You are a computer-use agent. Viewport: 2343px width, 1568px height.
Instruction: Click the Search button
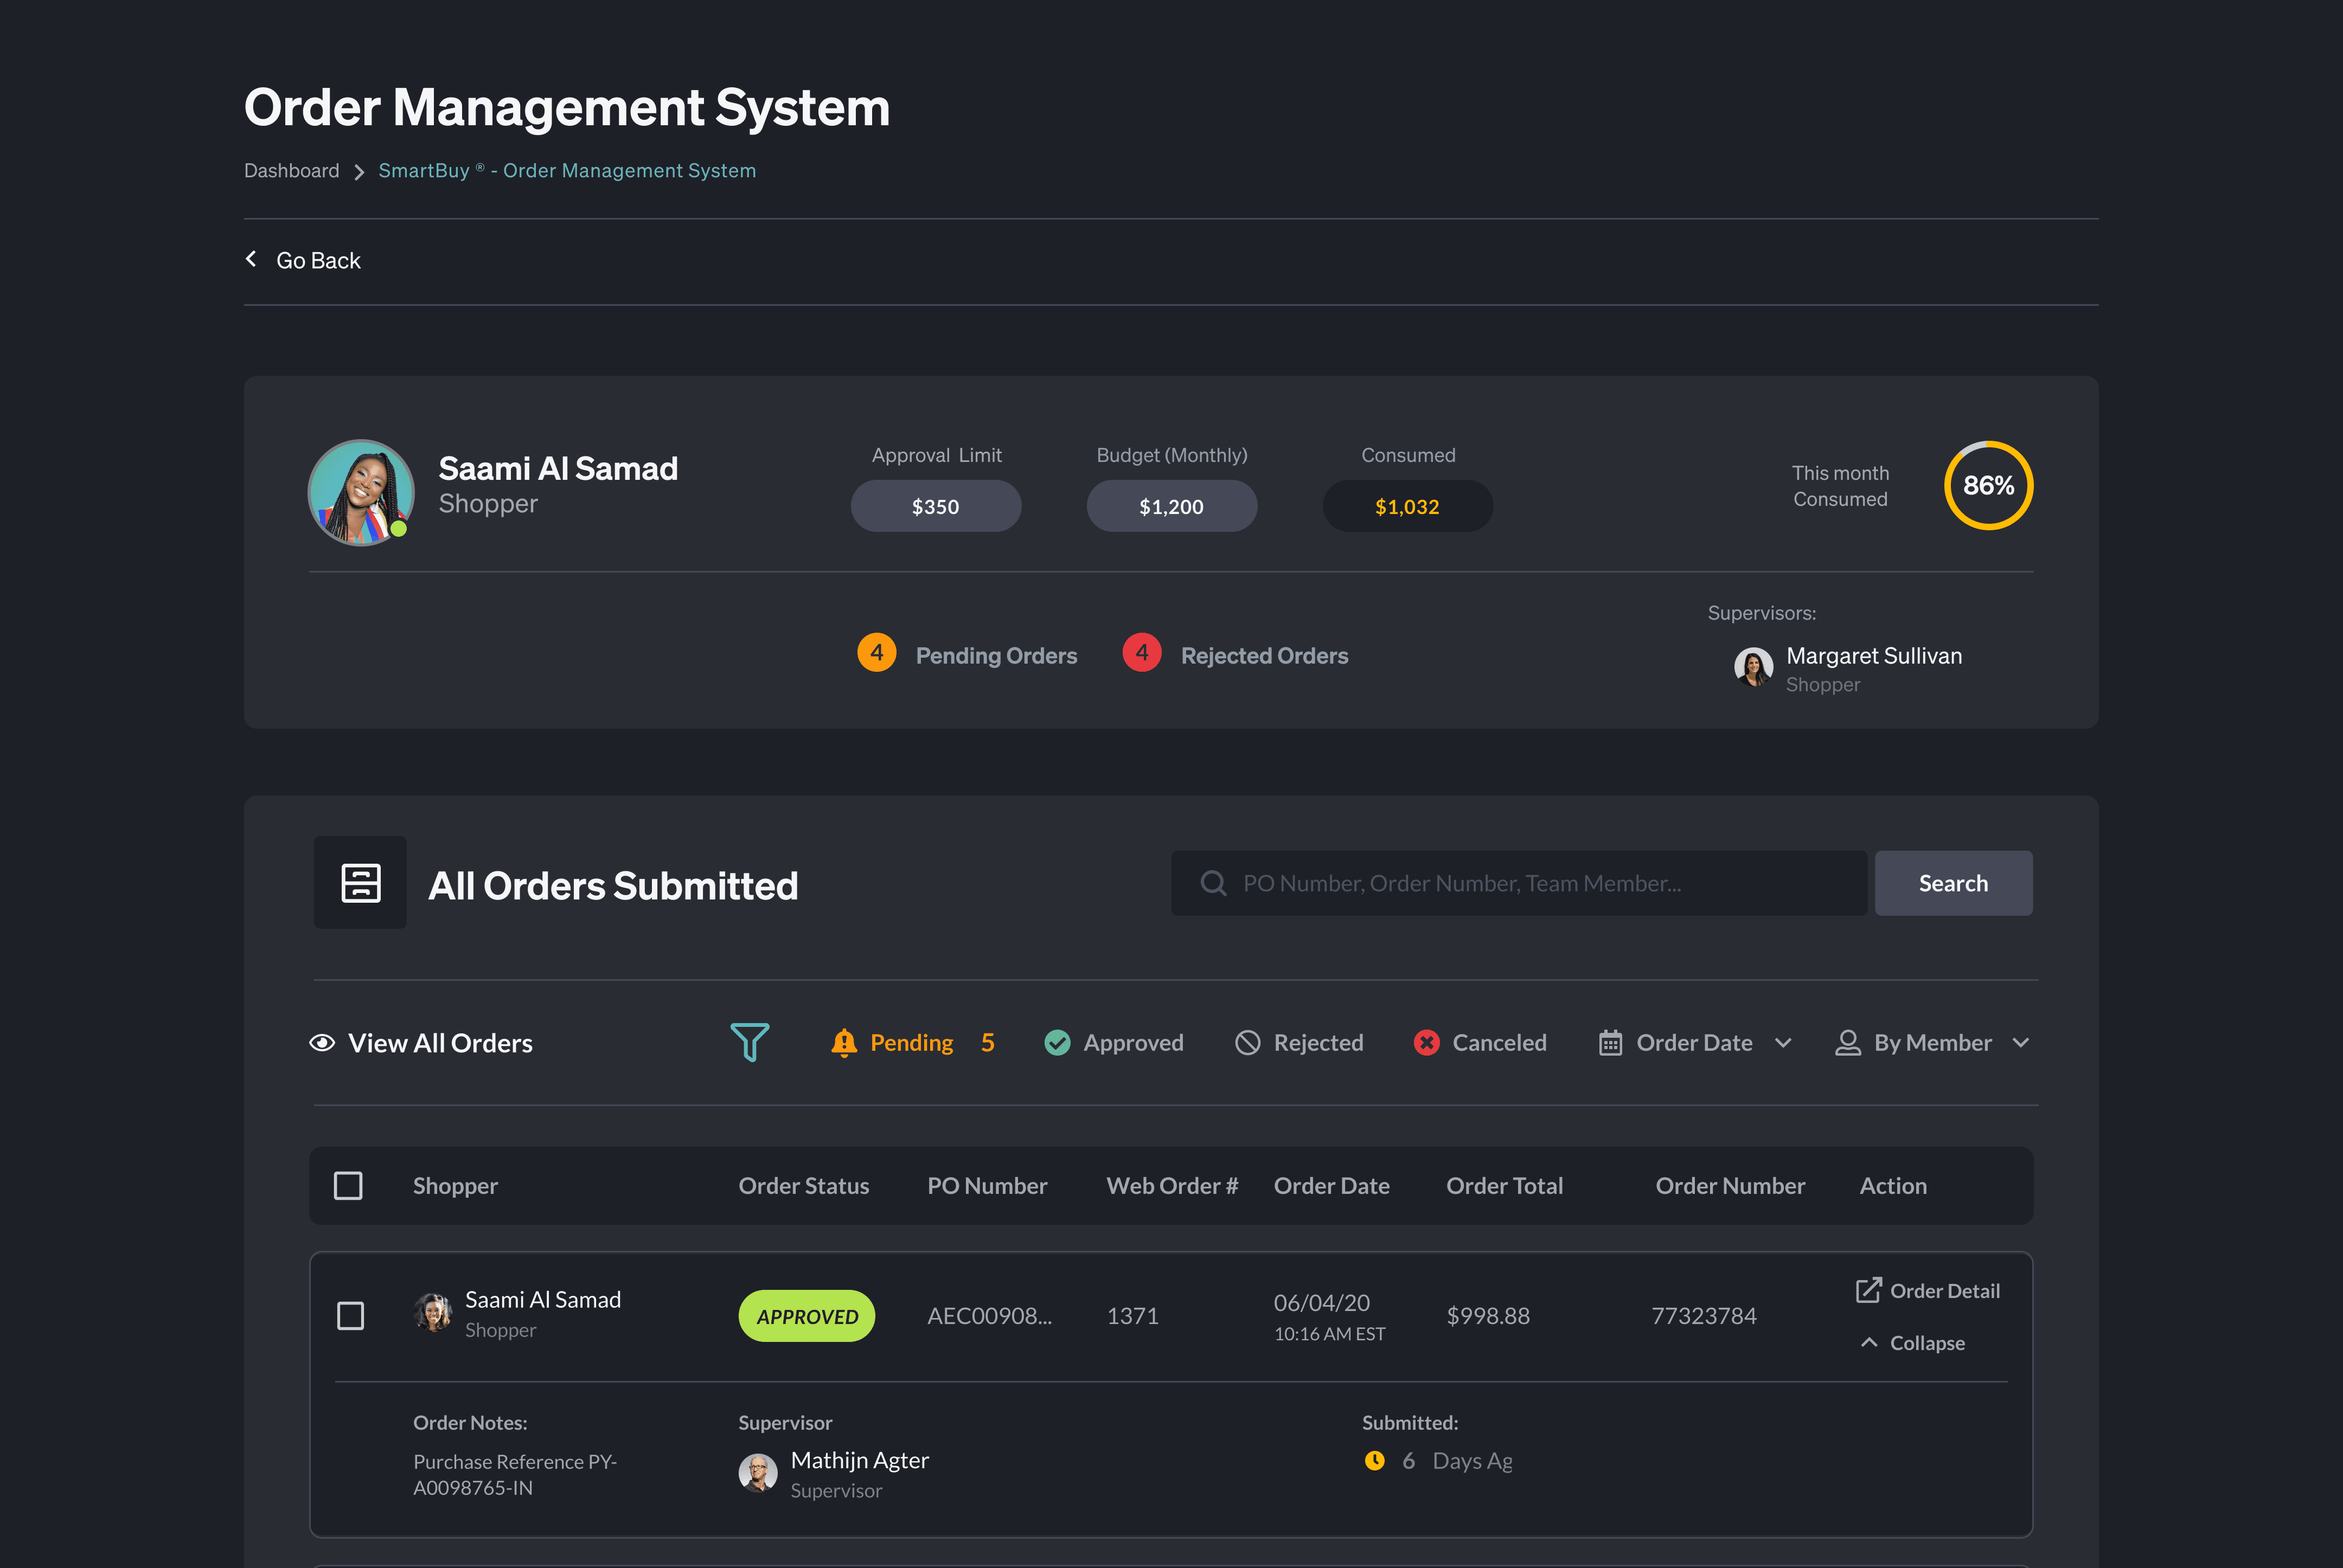tap(1953, 883)
